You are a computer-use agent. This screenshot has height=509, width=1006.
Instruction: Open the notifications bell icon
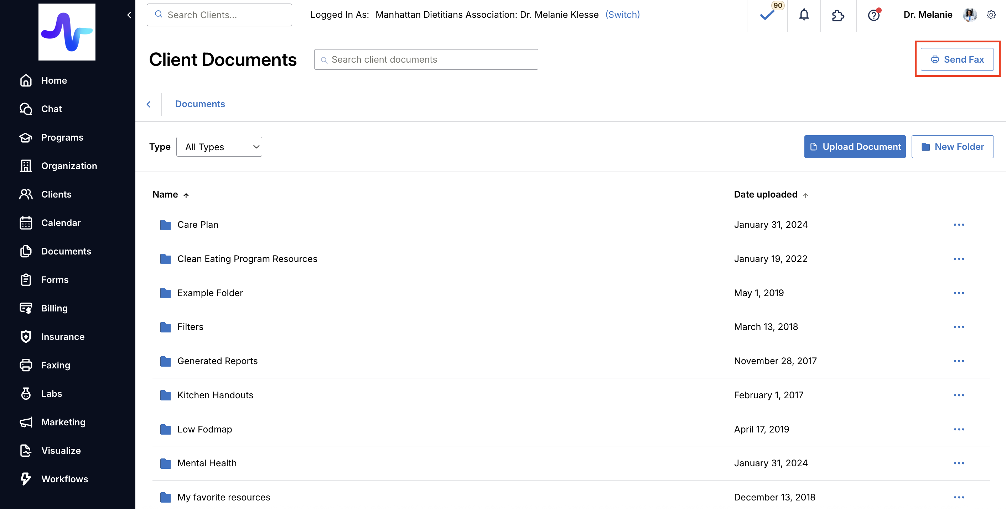point(804,15)
